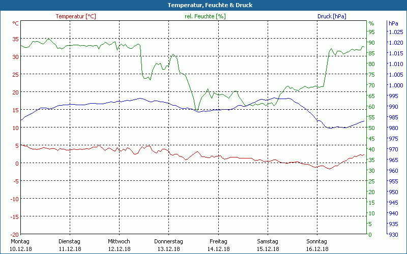This screenshot has height=254, width=407.
Task: Click the red '35' temperature axis value
Action: click(x=16, y=39)
